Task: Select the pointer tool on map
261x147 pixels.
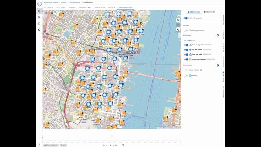Action: pos(178,20)
